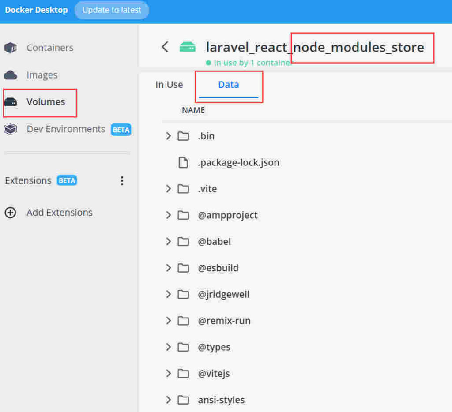This screenshot has height=412, width=452.
Task: Click the Update to latest button
Action: coord(112,10)
